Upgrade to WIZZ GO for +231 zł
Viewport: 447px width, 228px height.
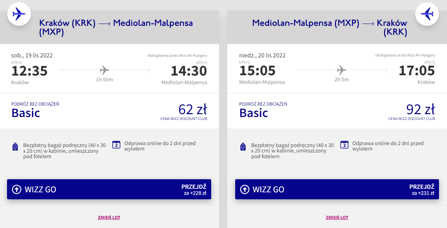337,189
